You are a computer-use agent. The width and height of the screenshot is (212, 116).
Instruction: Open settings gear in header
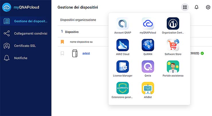pyautogui.click(x=208, y=7)
